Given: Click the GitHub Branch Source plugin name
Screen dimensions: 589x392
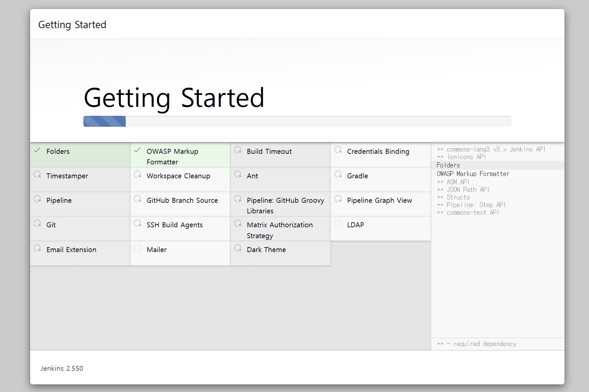Looking at the screenshot, I should (x=182, y=200).
